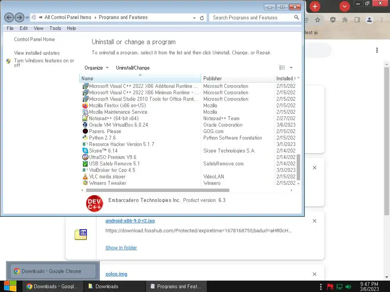Open Chrome downloads three-dot menu
Image resolution: width=390 pixels, height=292 pixels.
coord(377,50)
